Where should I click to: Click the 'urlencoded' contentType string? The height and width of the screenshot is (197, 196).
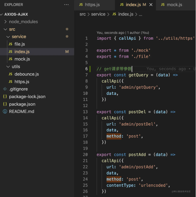point(153,185)
